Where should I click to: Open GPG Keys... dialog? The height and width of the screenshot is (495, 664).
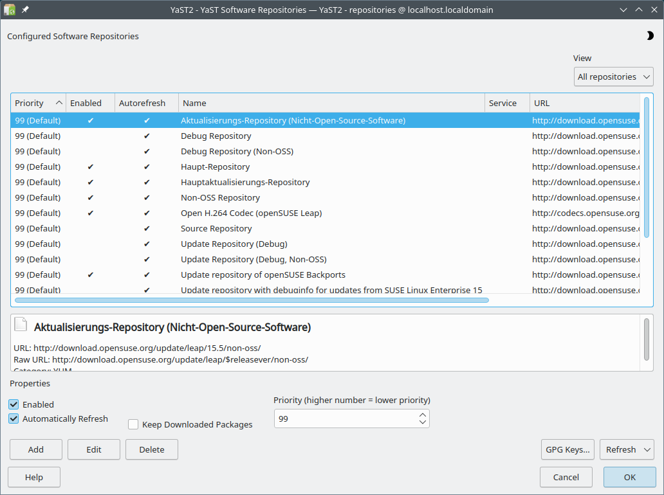[x=568, y=449]
